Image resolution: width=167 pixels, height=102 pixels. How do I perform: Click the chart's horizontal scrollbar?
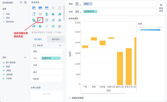(x=103, y=93)
